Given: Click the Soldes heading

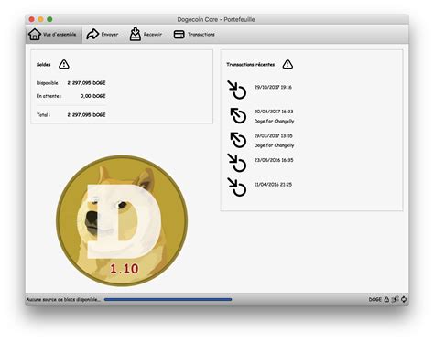Looking at the screenshot, I should click(44, 65).
